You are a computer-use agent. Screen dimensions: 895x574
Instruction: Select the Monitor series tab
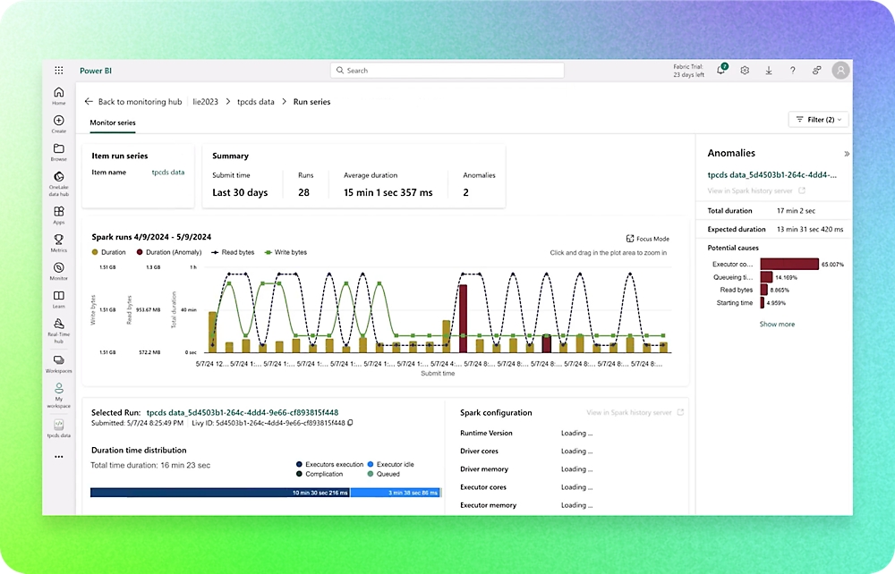(x=113, y=122)
